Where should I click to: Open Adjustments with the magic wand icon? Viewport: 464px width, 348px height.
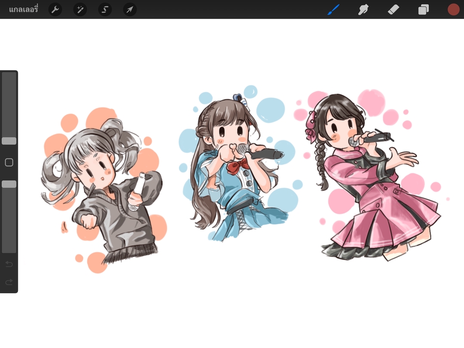click(80, 9)
